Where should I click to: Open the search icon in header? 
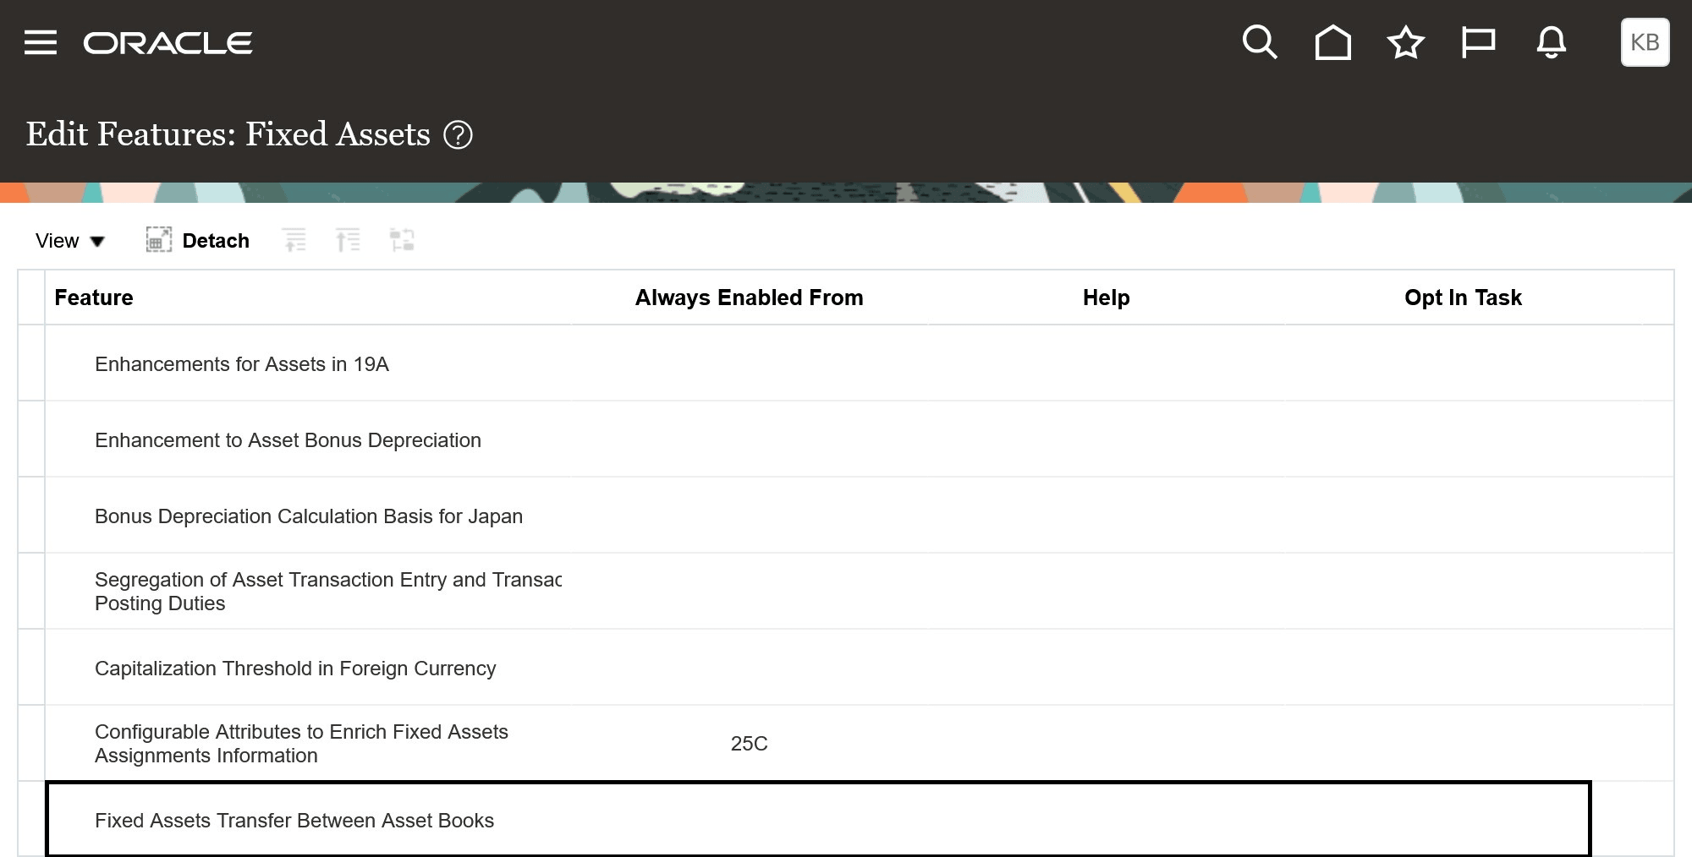click(1260, 42)
